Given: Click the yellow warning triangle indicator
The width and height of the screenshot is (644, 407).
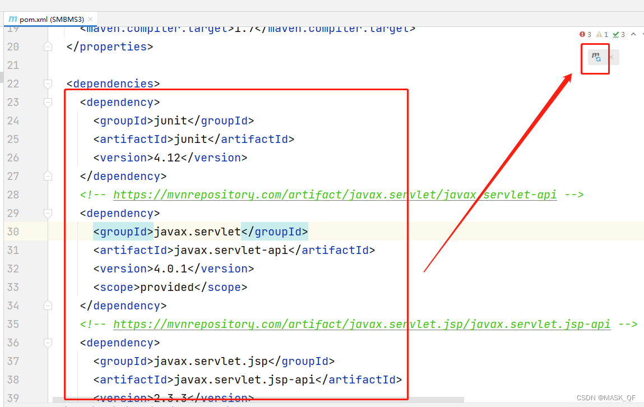Looking at the screenshot, I should click(599, 34).
